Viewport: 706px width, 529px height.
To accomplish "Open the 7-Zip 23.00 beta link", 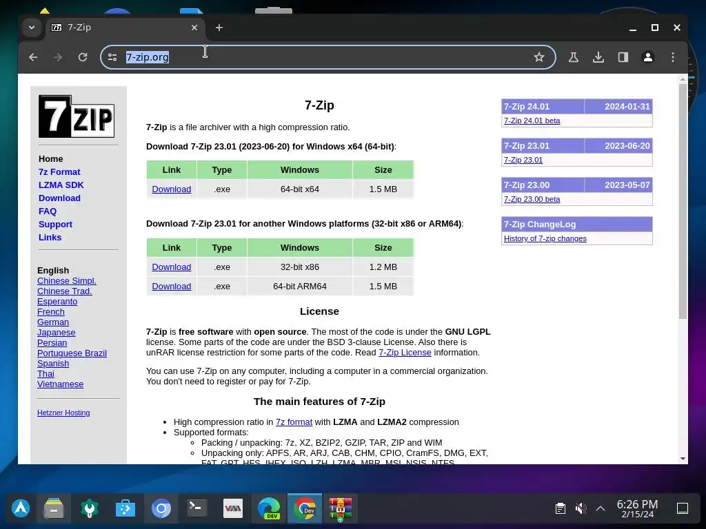I will [x=532, y=199].
